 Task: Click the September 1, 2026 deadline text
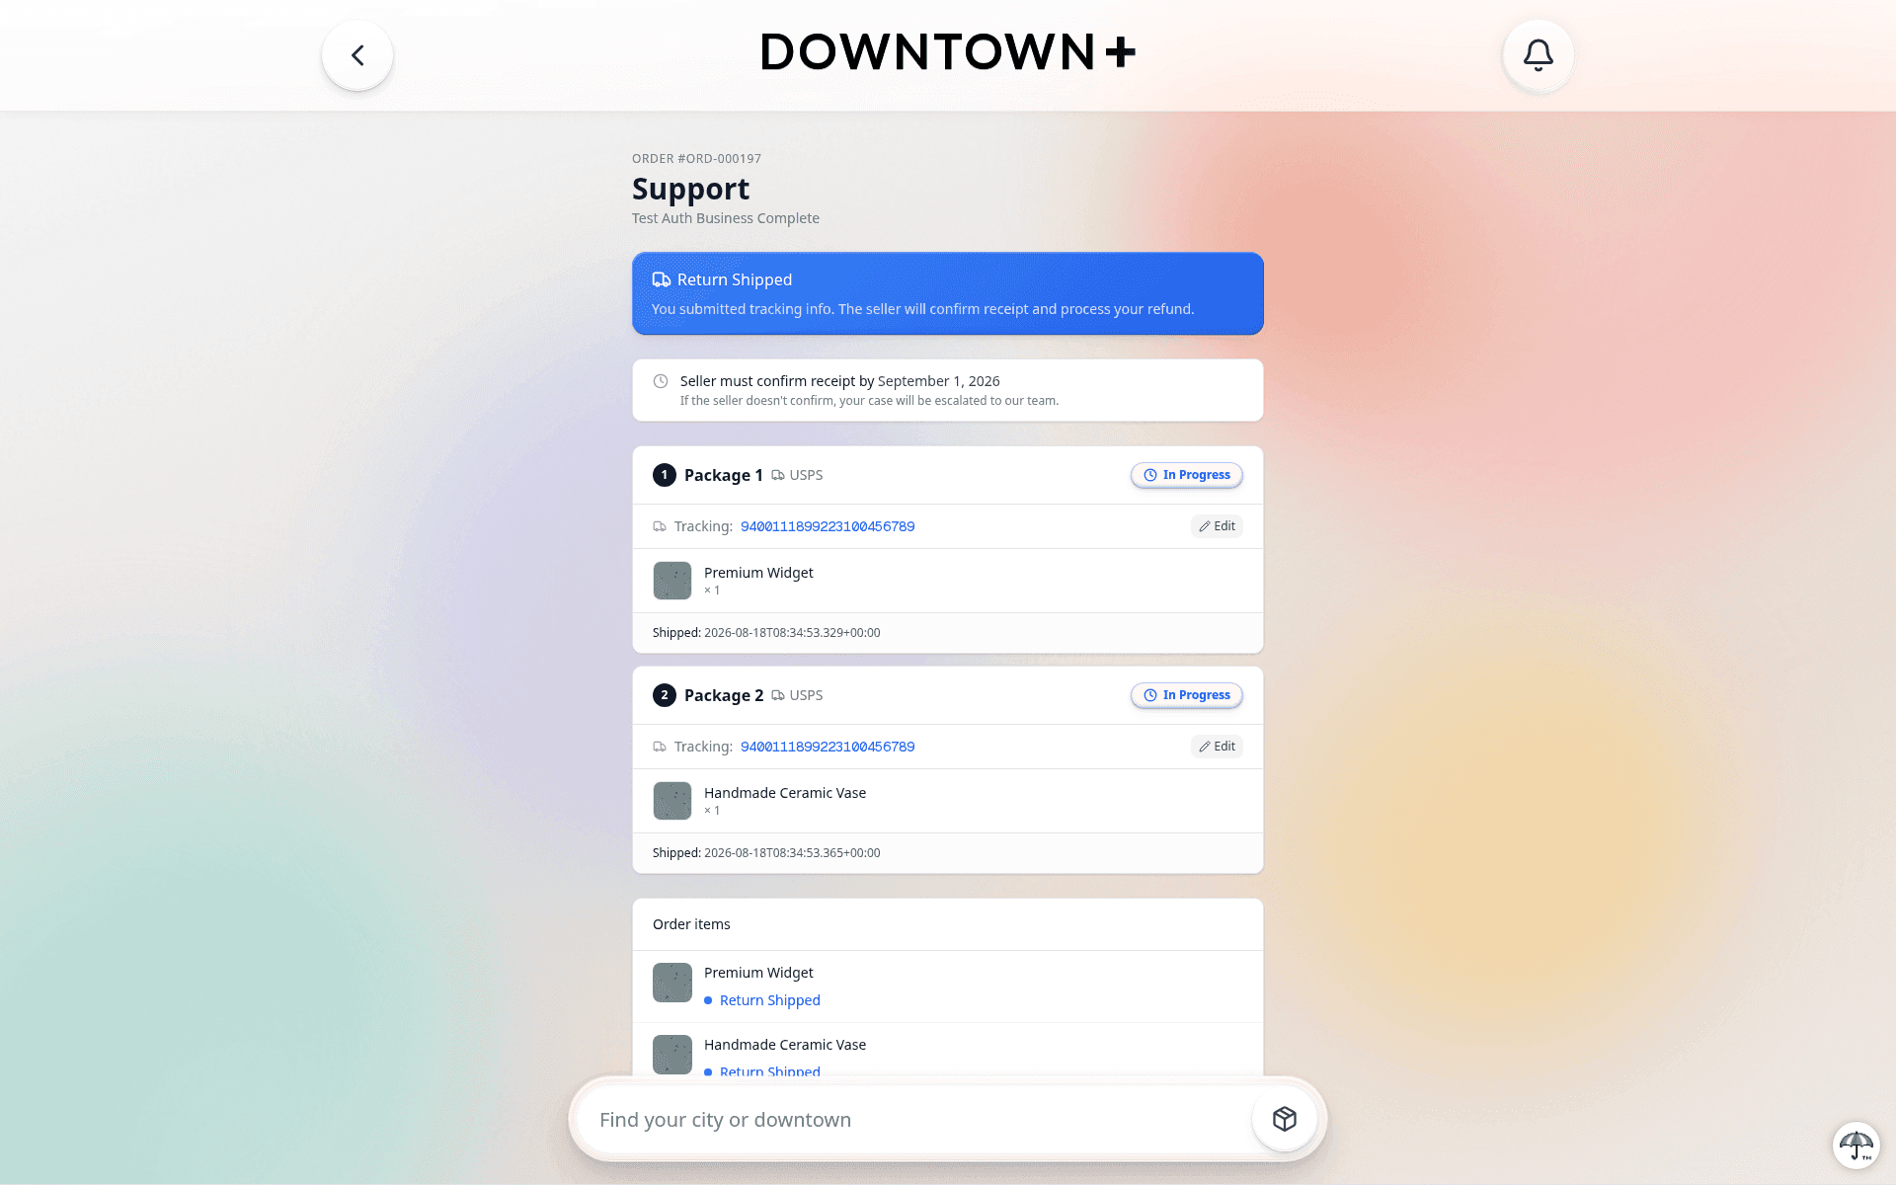tap(938, 381)
